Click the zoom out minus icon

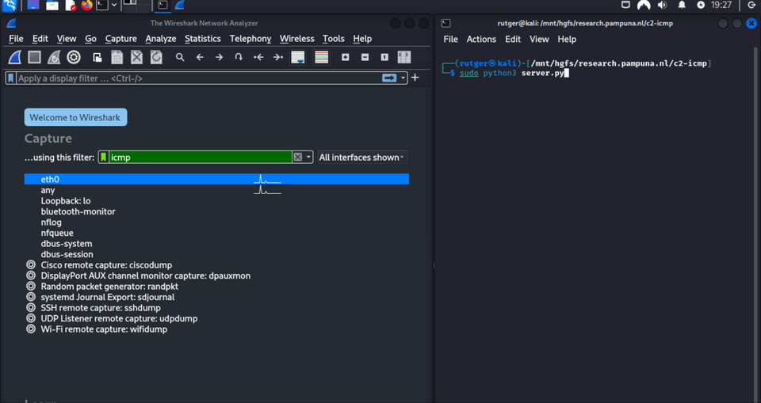click(x=365, y=57)
